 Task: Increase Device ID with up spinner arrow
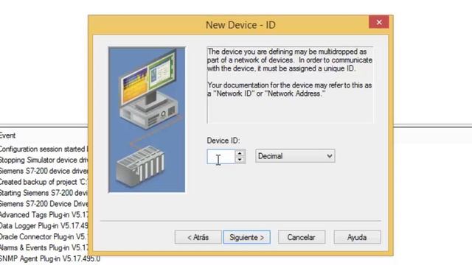click(240, 153)
